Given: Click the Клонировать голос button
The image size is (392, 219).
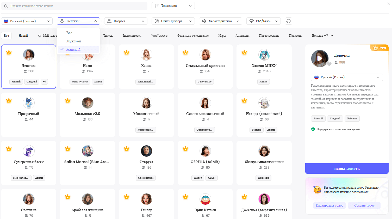Looking at the screenshot, I should click(x=329, y=205).
